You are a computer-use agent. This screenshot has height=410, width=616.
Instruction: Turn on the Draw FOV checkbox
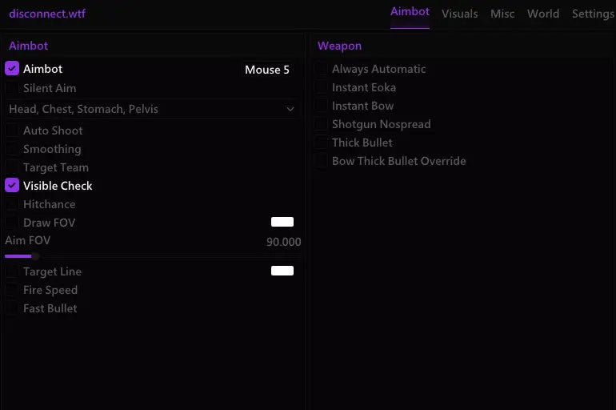12,223
